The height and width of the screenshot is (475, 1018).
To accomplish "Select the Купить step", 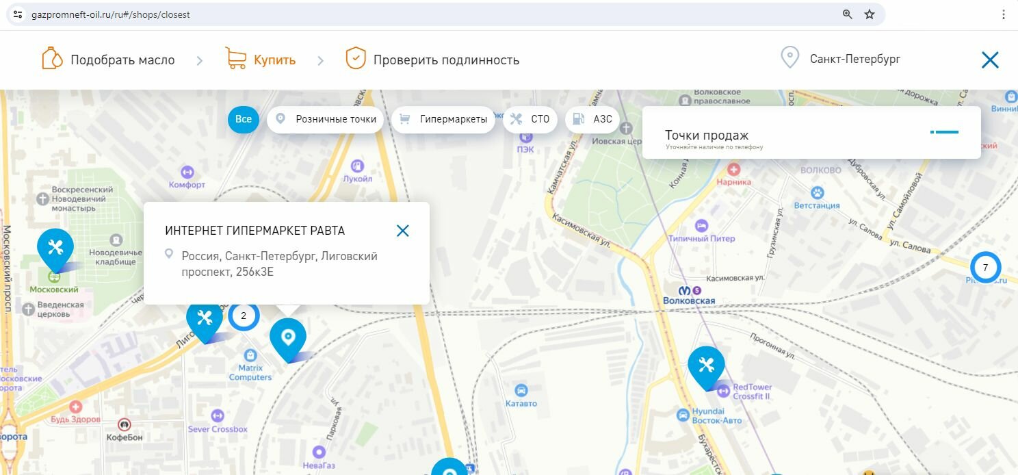I will (x=274, y=60).
